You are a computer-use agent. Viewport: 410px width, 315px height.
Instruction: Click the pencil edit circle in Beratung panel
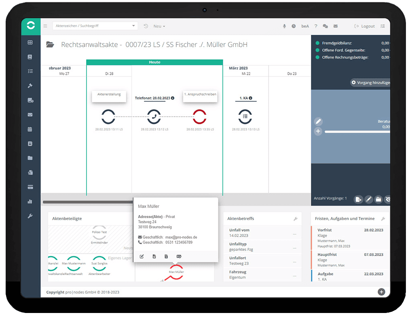(x=318, y=122)
